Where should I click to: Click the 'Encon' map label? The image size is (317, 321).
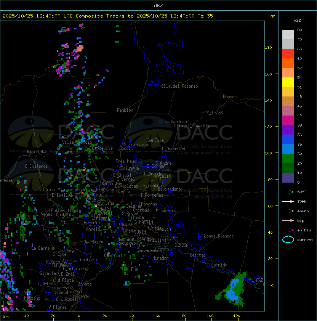pyautogui.click(x=229, y=96)
